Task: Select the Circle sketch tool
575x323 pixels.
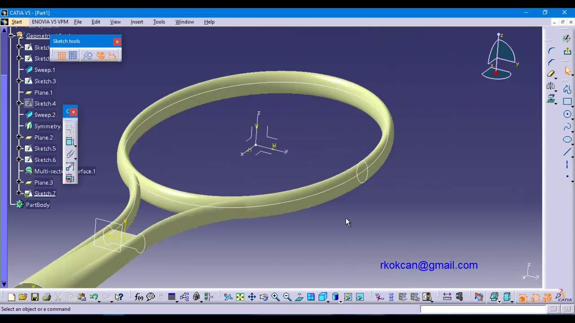Action: pyautogui.click(x=567, y=114)
